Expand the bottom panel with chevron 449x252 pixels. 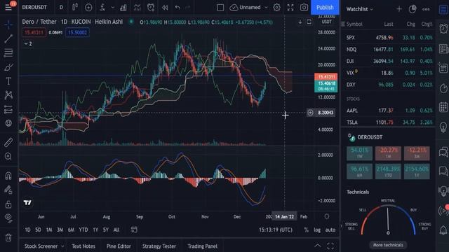click(318, 246)
